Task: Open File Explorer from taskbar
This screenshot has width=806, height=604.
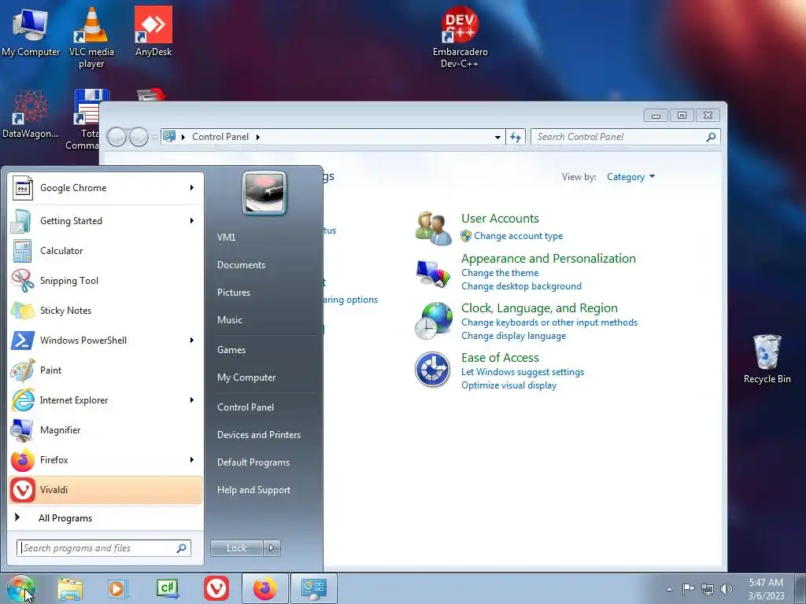Action: point(70,588)
